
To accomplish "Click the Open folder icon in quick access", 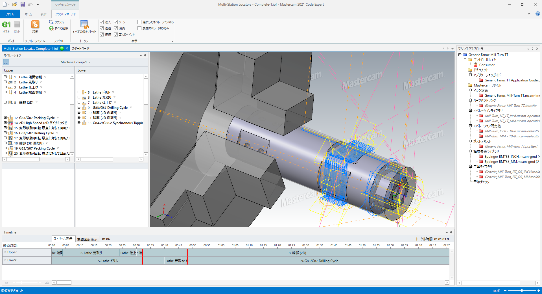I will pos(15,4).
